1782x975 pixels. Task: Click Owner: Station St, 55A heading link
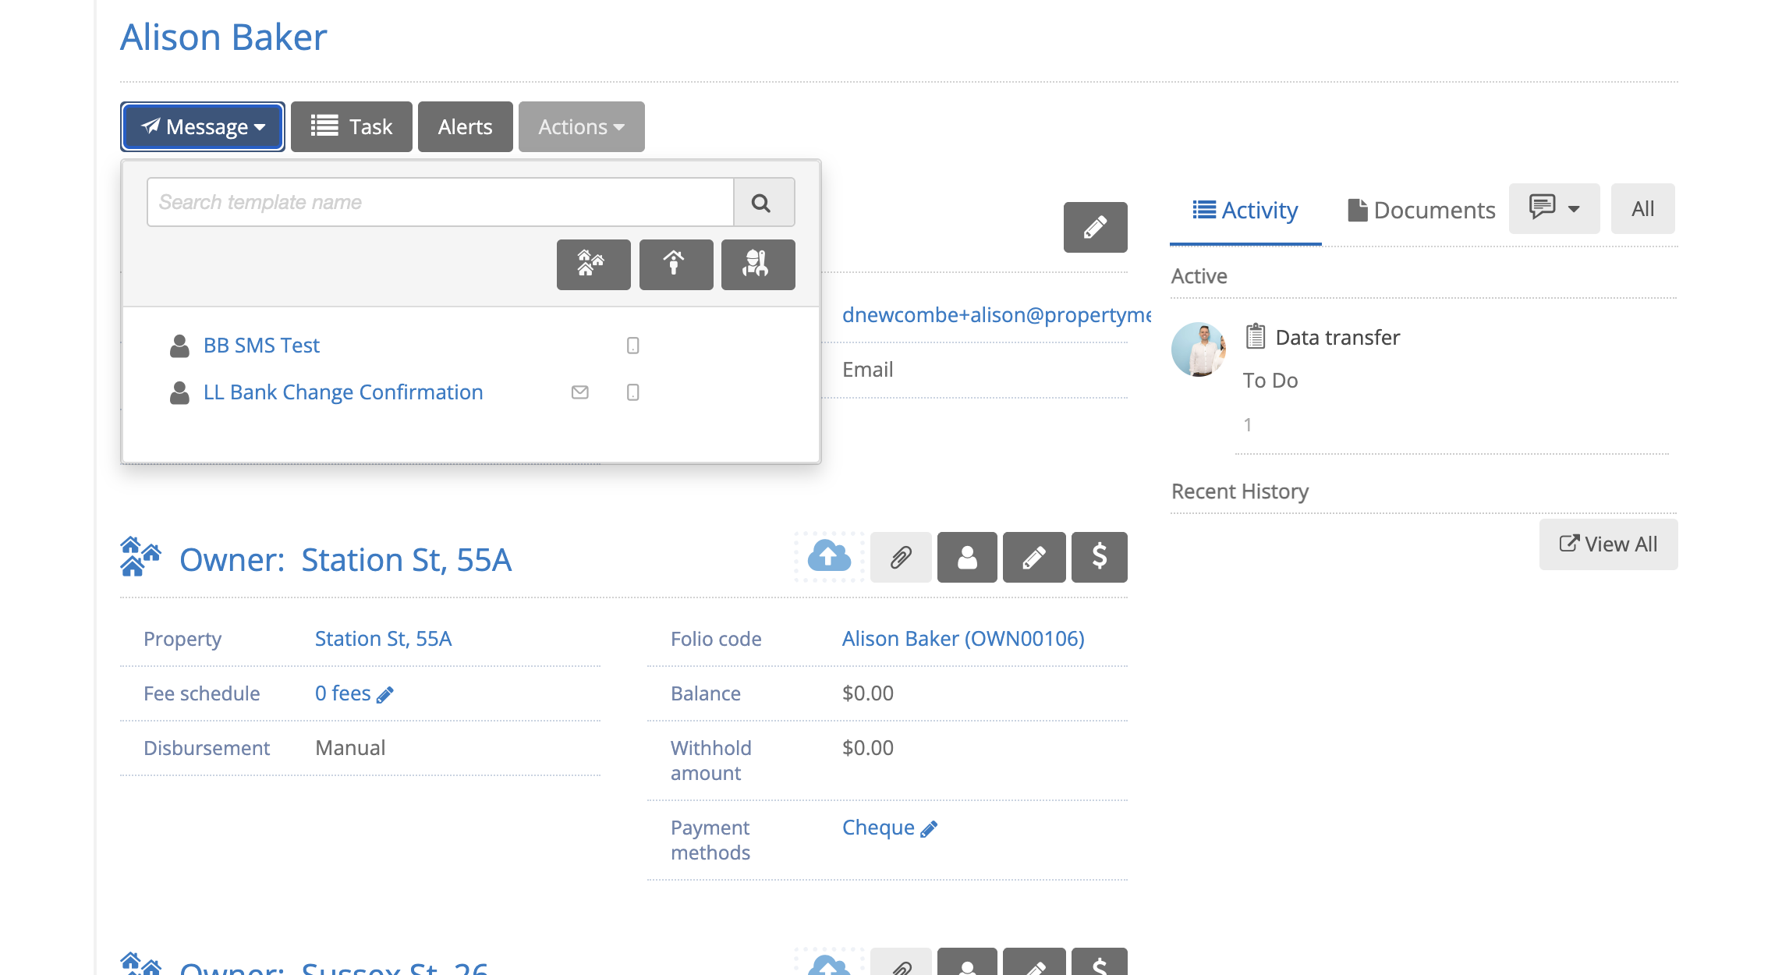[x=345, y=560]
